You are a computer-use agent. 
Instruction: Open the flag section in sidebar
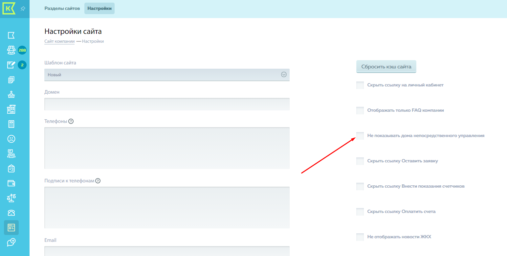coord(11,35)
